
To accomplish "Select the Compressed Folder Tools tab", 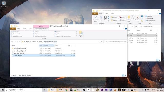I will coord(41,29).
